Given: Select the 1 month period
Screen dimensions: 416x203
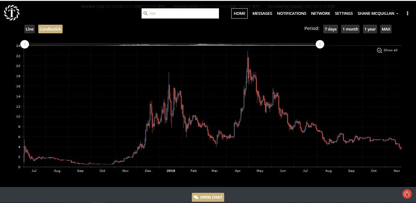Looking at the screenshot, I should click(x=350, y=29).
